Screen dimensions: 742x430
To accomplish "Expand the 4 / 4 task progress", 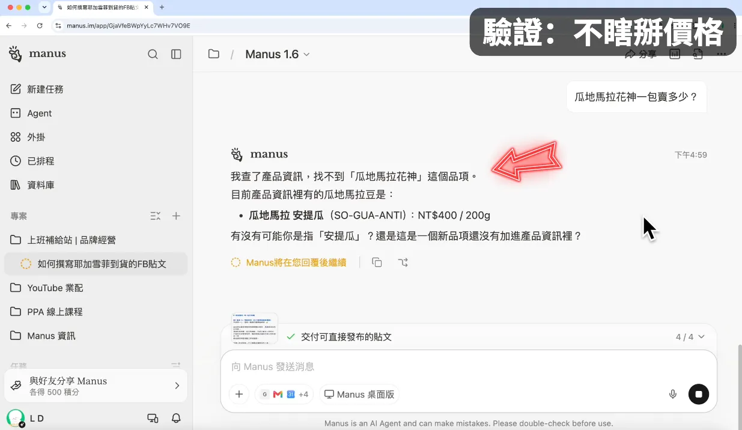I will point(690,337).
